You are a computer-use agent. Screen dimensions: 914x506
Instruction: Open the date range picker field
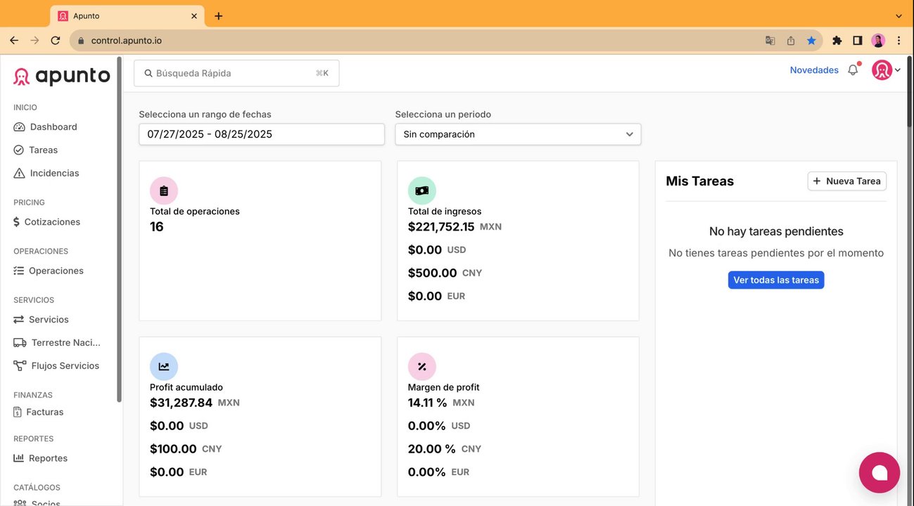pyautogui.click(x=262, y=134)
